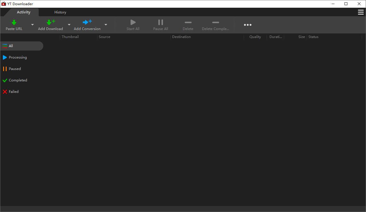This screenshot has width=366, height=212.
Task: Show All items in the sidebar
Action: [x=11, y=46]
